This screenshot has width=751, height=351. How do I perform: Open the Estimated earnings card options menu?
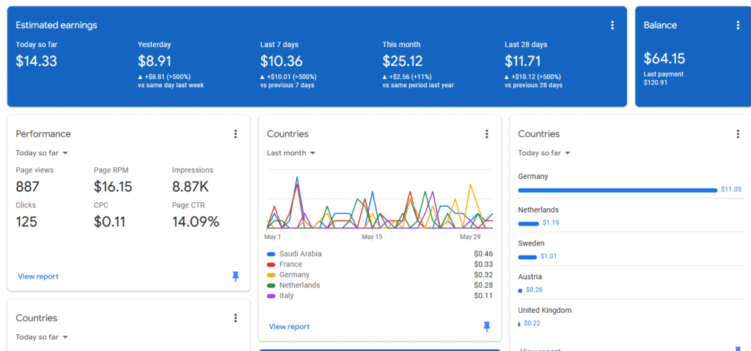612,26
